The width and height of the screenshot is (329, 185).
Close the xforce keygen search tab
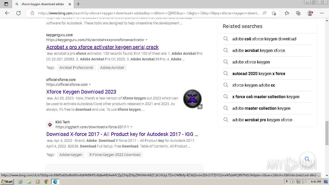click(x=70, y=4)
